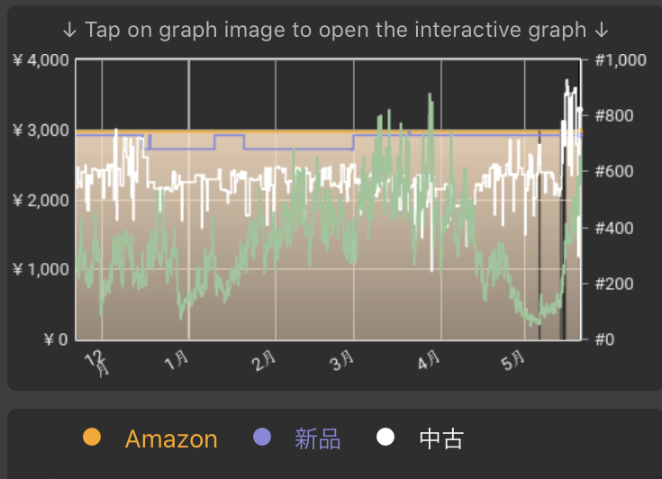This screenshot has width=662, height=479.
Task: Tap the price history graph image
Action: point(329,200)
